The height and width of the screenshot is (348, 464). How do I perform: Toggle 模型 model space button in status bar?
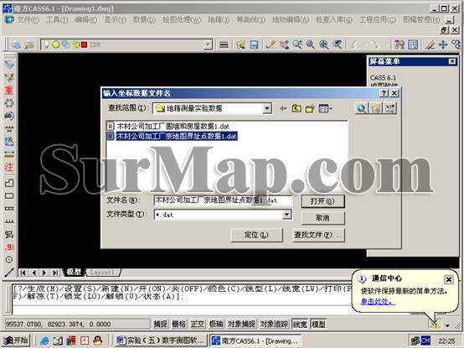(x=318, y=324)
